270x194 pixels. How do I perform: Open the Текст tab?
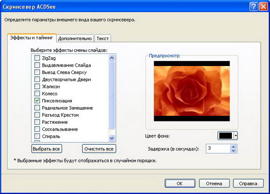click(102, 39)
